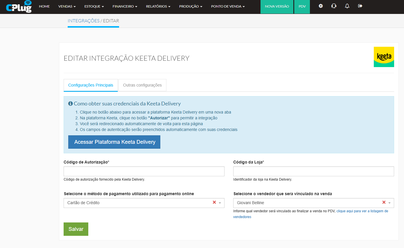Open the Financeiro menu
404x248 pixels.
pyautogui.click(x=125, y=6)
